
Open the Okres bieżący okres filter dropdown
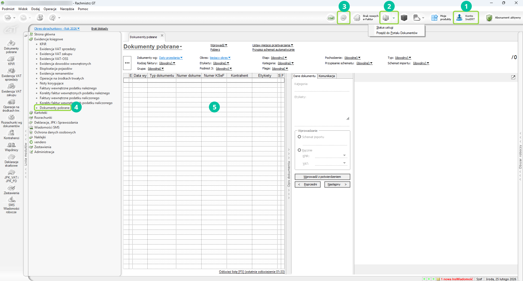pyautogui.click(x=220, y=58)
